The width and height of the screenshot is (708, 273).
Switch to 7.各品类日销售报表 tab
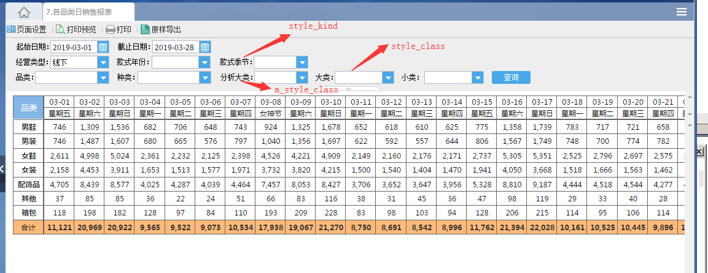tap(89, 12)
